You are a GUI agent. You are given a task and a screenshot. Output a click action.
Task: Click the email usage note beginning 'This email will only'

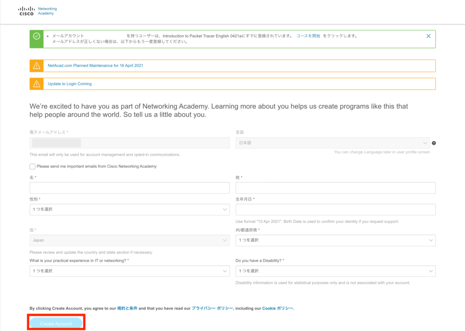(105, 155)
